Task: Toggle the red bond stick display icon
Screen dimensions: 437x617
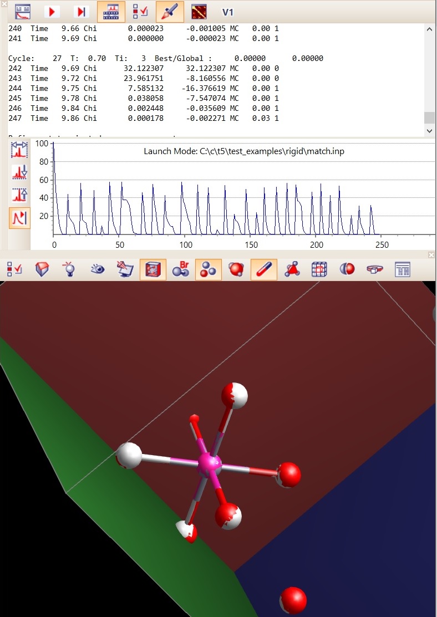Action: coord(264,269)
